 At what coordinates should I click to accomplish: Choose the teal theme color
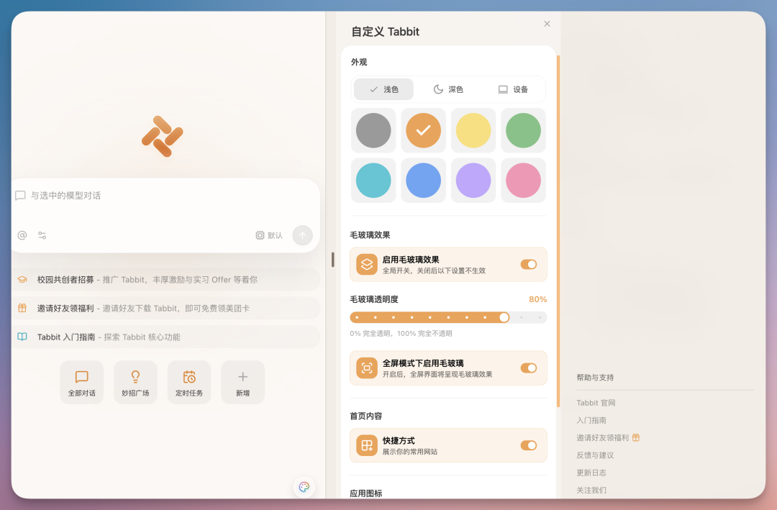[373, 181]
